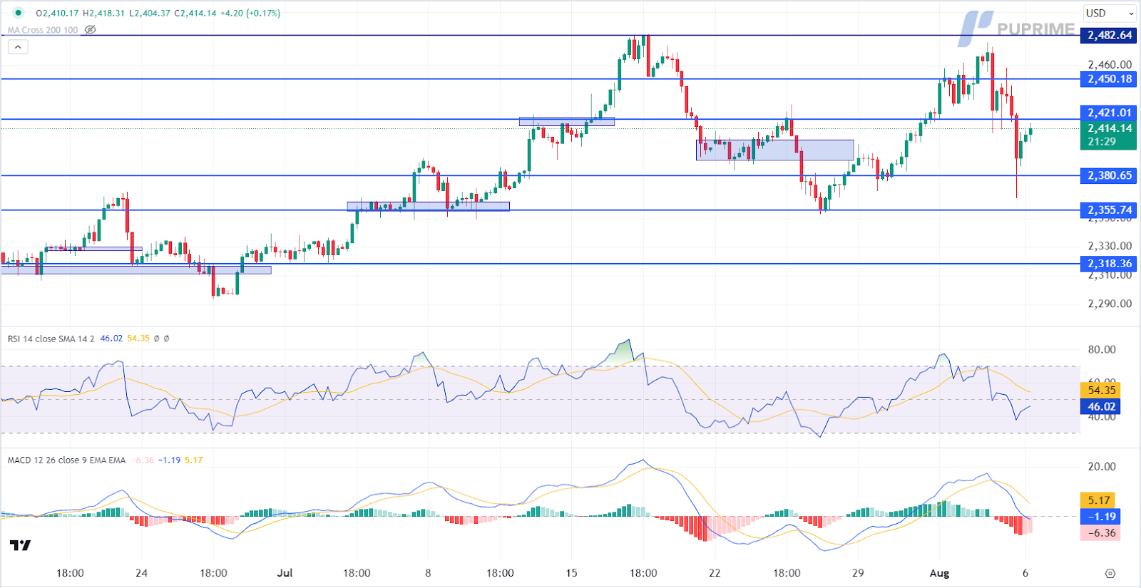Click the close price C2,414.14 in header

[x=195, y=13]
